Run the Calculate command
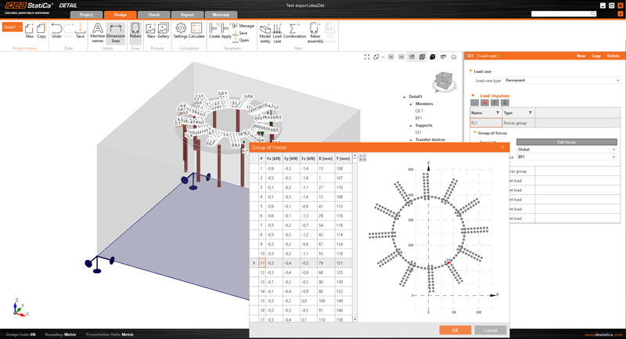Viewport: 626px width, 339px height. click(196, 30)
